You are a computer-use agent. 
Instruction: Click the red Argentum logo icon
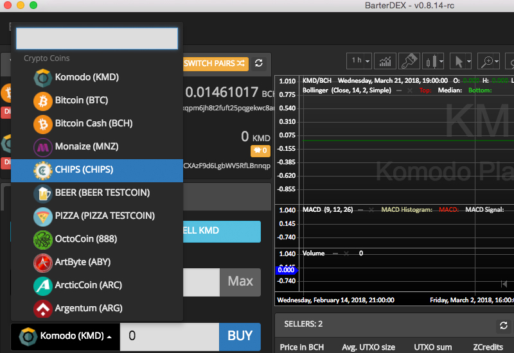click(x=42, y=309)
